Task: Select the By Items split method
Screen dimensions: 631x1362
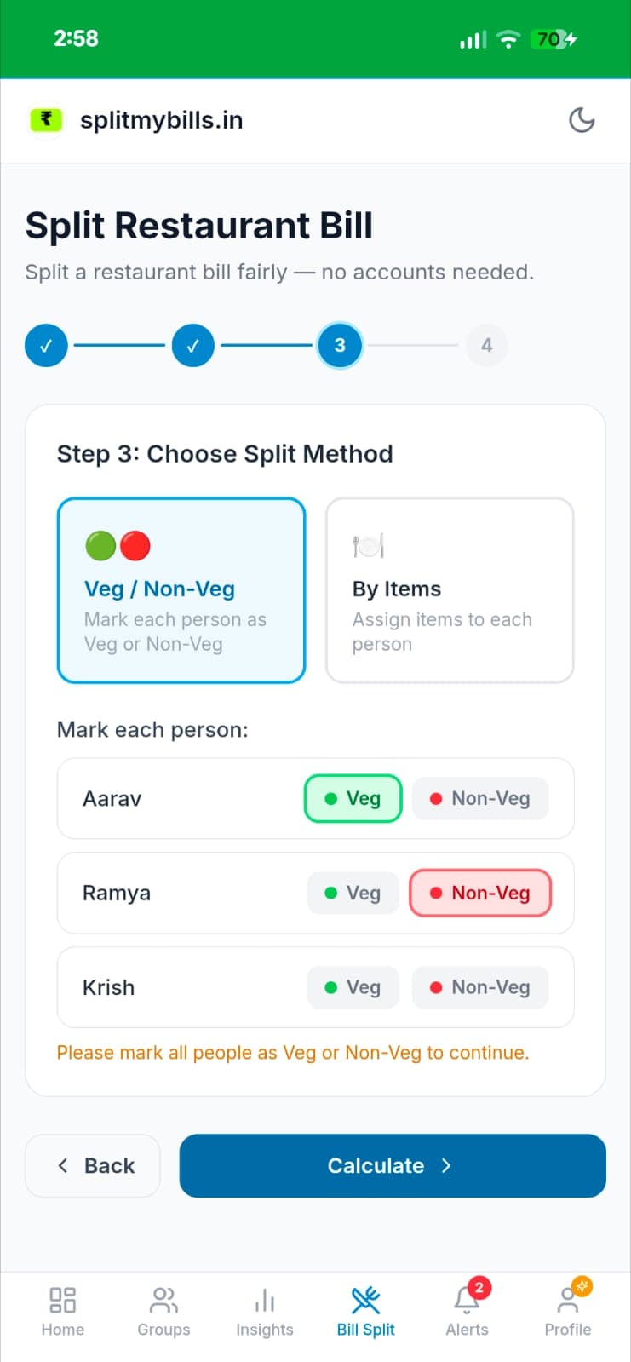Action: coord(450,590)
